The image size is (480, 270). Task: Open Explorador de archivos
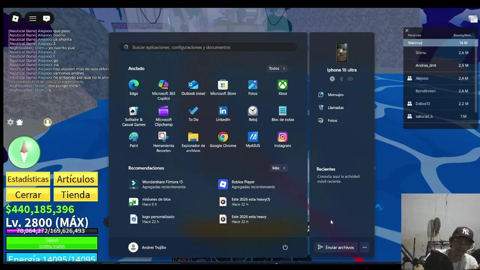coord(193,142)
